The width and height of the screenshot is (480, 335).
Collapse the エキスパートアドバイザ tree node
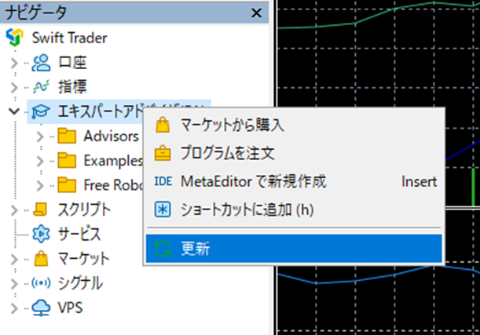point(13,111)
